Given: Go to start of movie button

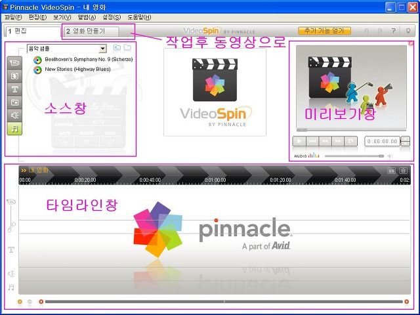Looking at the screenshot, I should coord(312,141).
